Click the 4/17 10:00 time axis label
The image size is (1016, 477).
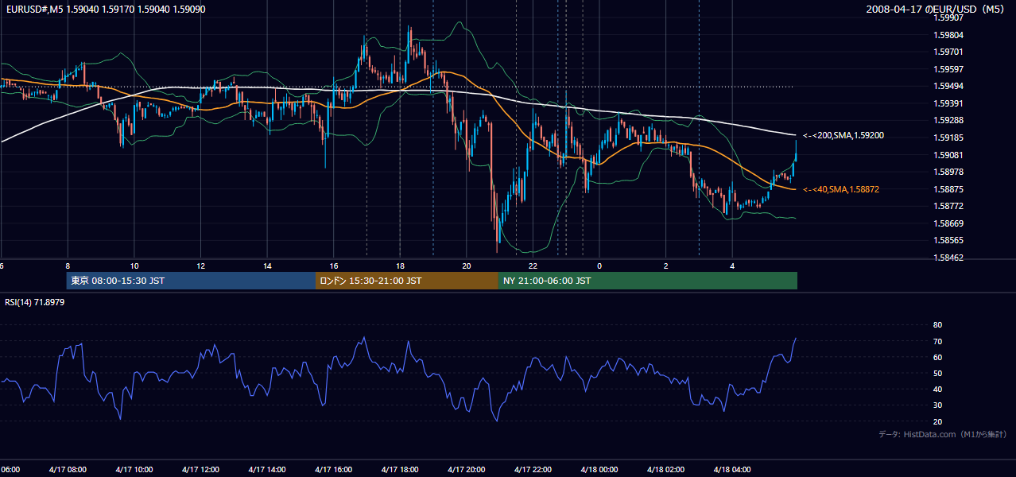[x=134, y=469]
